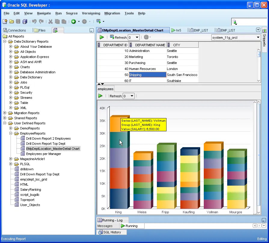
Task: Click the New file toolbar icon
Action: 5,21
